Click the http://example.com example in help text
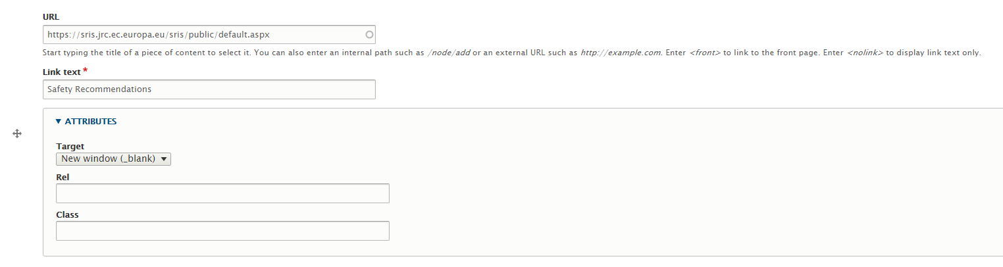The height and width of the screenshot is (267, 1003). pos(621,53)
